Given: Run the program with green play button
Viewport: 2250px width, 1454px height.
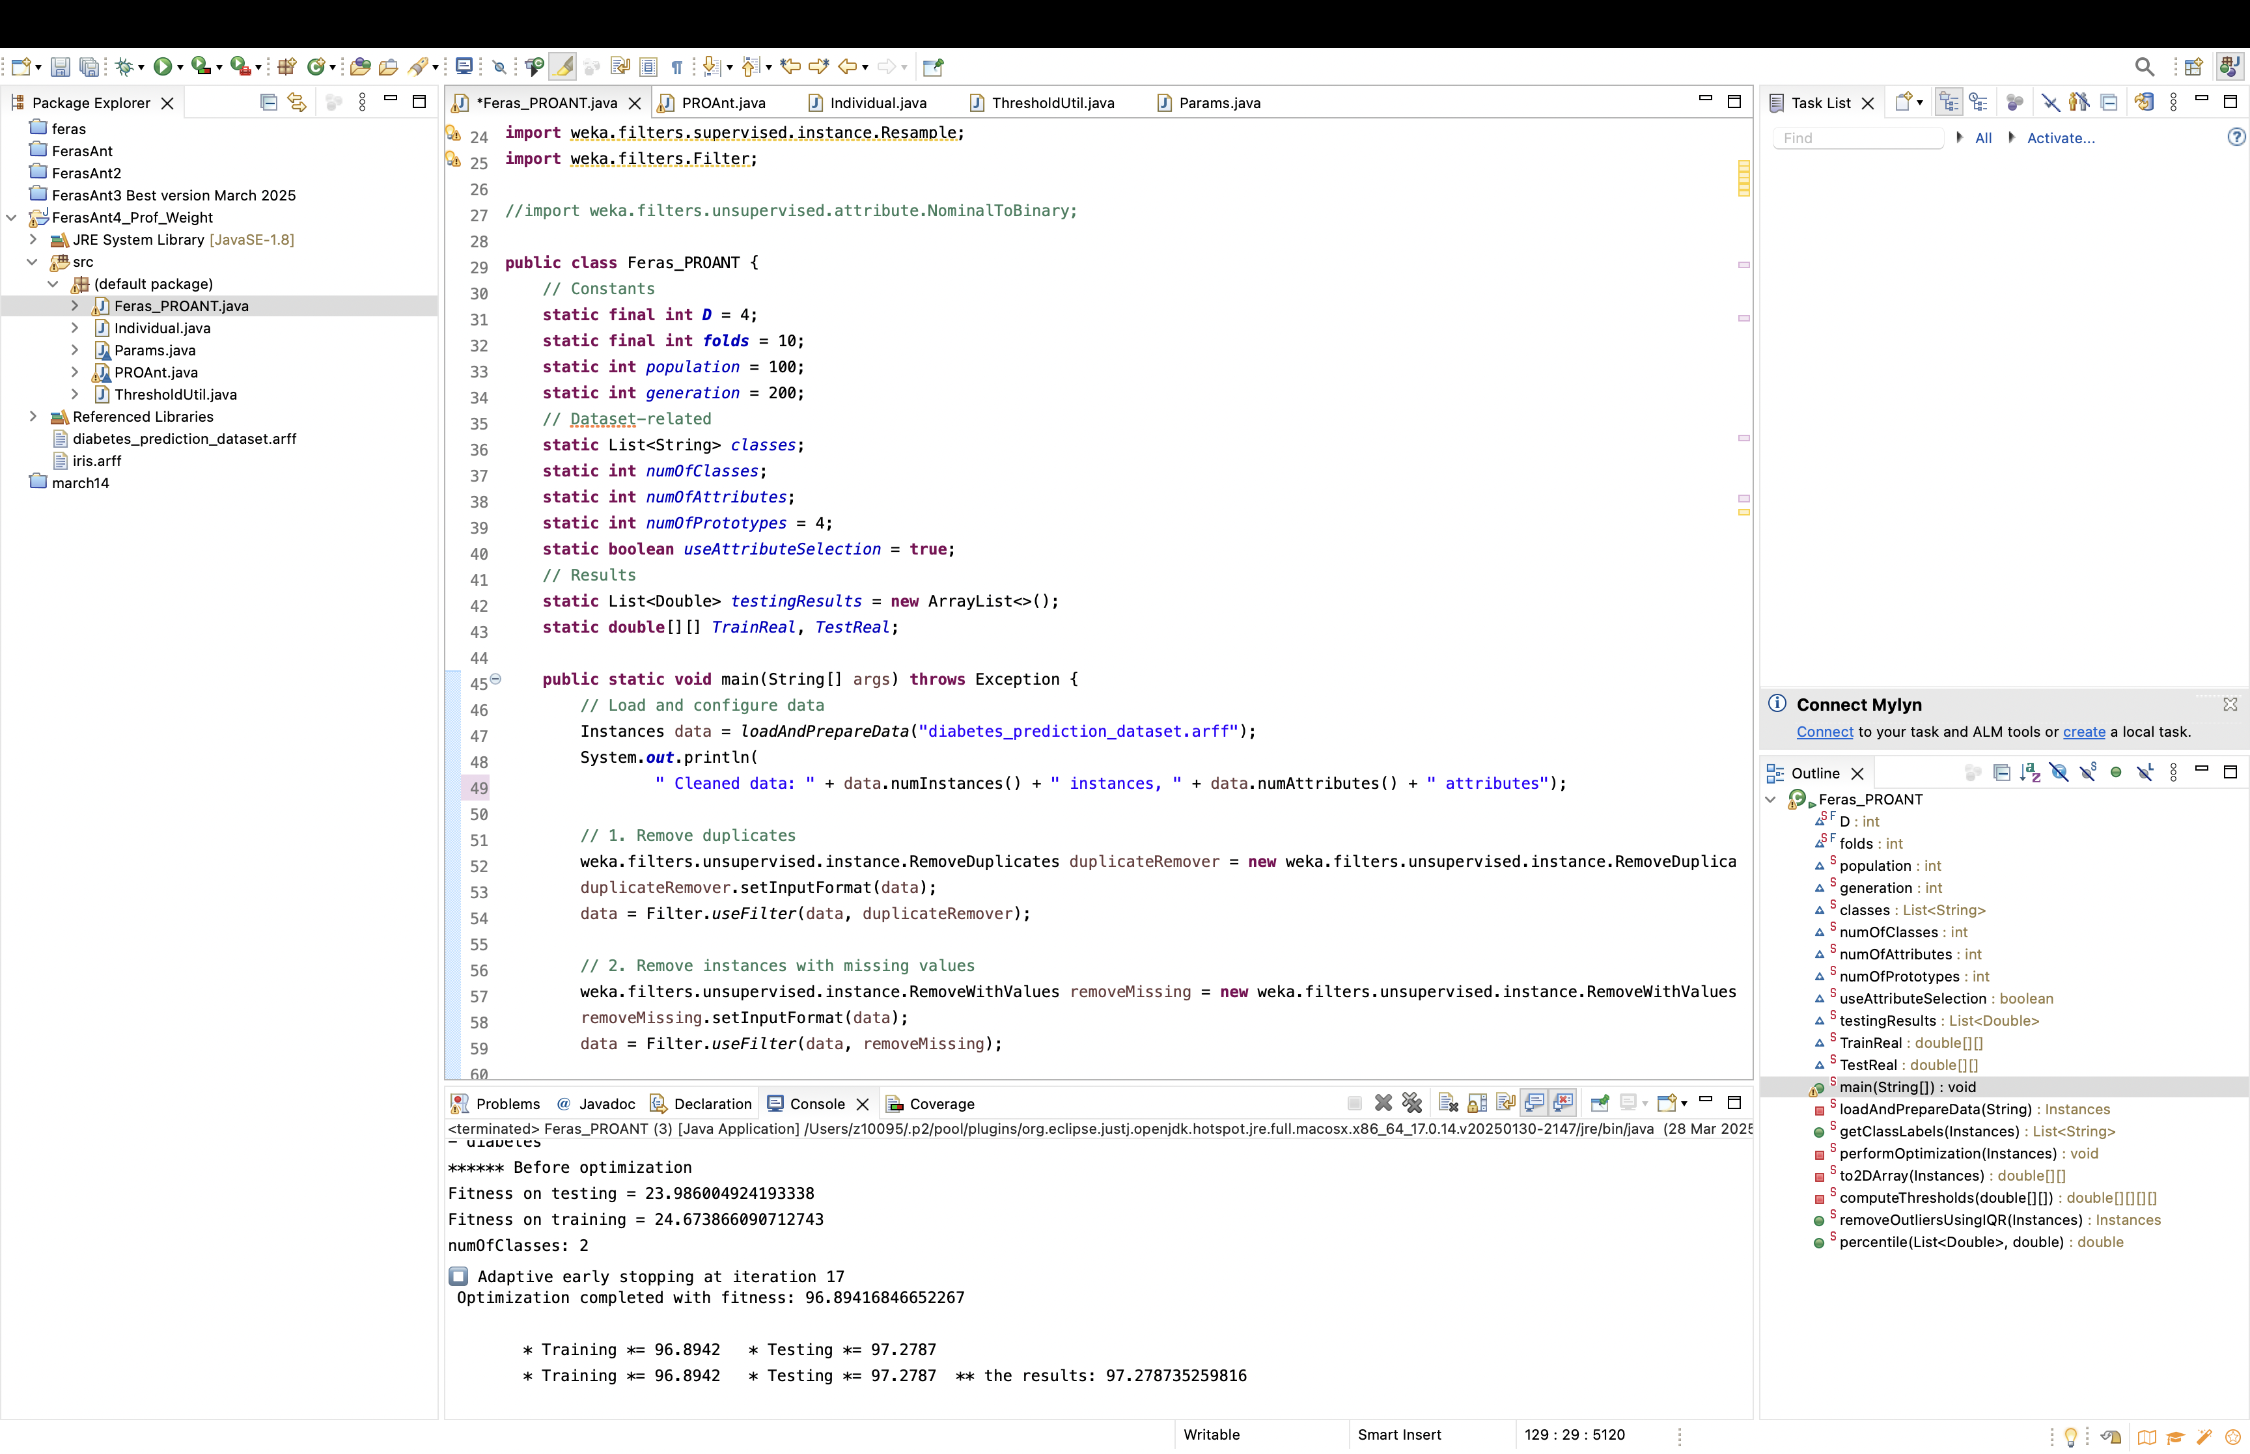Looking at the screenshot, I should coord(162,66).
